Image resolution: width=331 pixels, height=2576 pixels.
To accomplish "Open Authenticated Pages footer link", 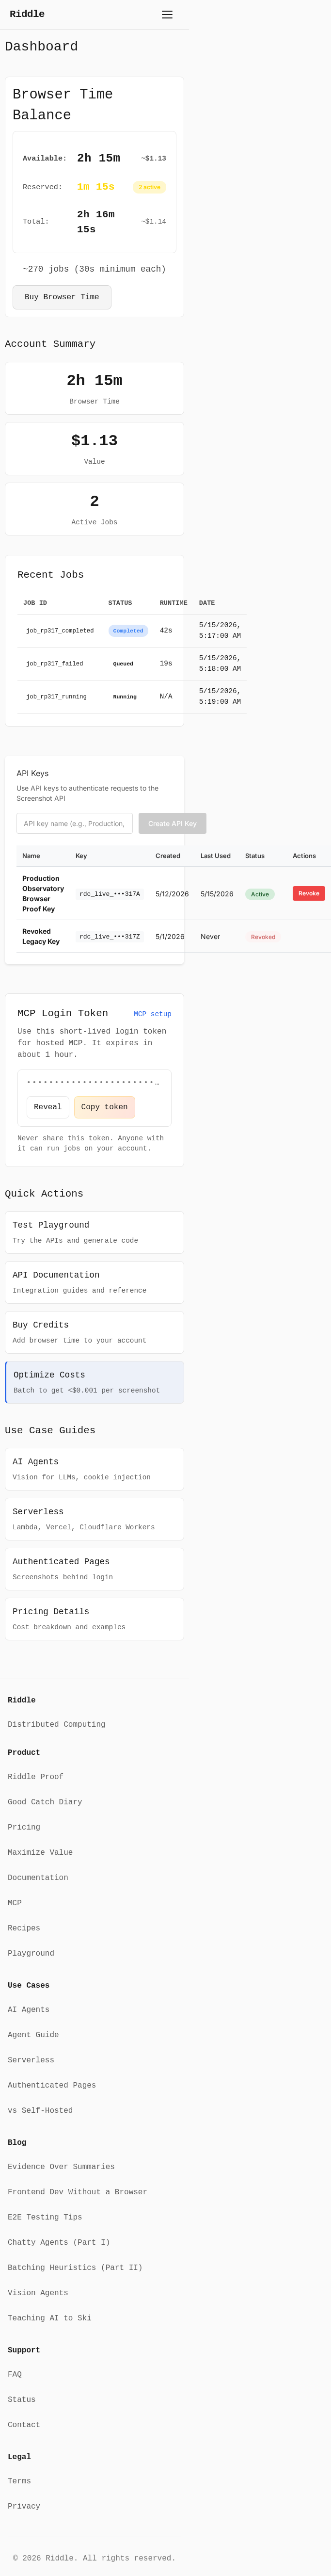I will (52, 2085).
